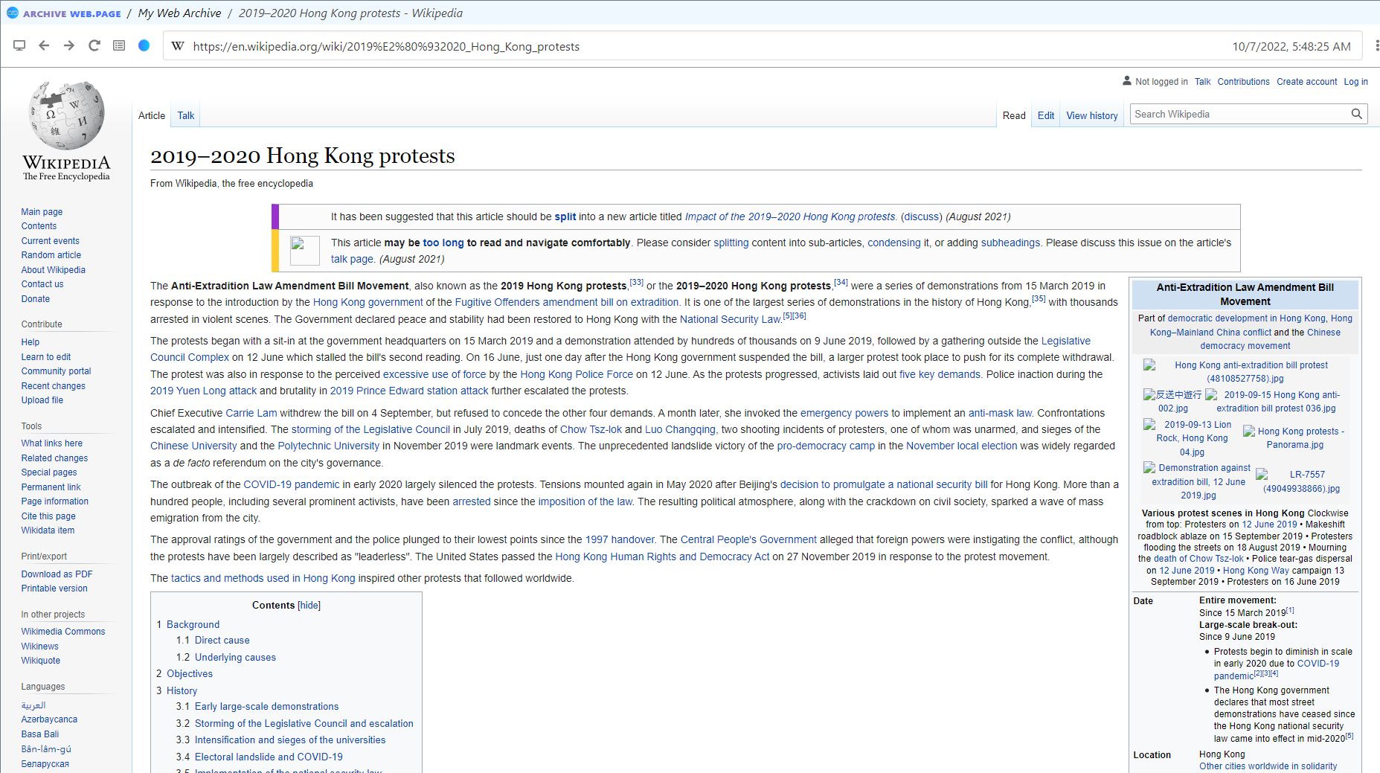Image resolution: width=1380 pixels, height=773 pixels.
Task: Click Donate in the sidebar
Action: (x=36, y=299)
